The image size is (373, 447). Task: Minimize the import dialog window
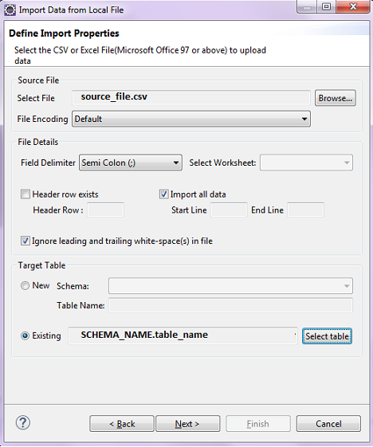click(307, 7)
